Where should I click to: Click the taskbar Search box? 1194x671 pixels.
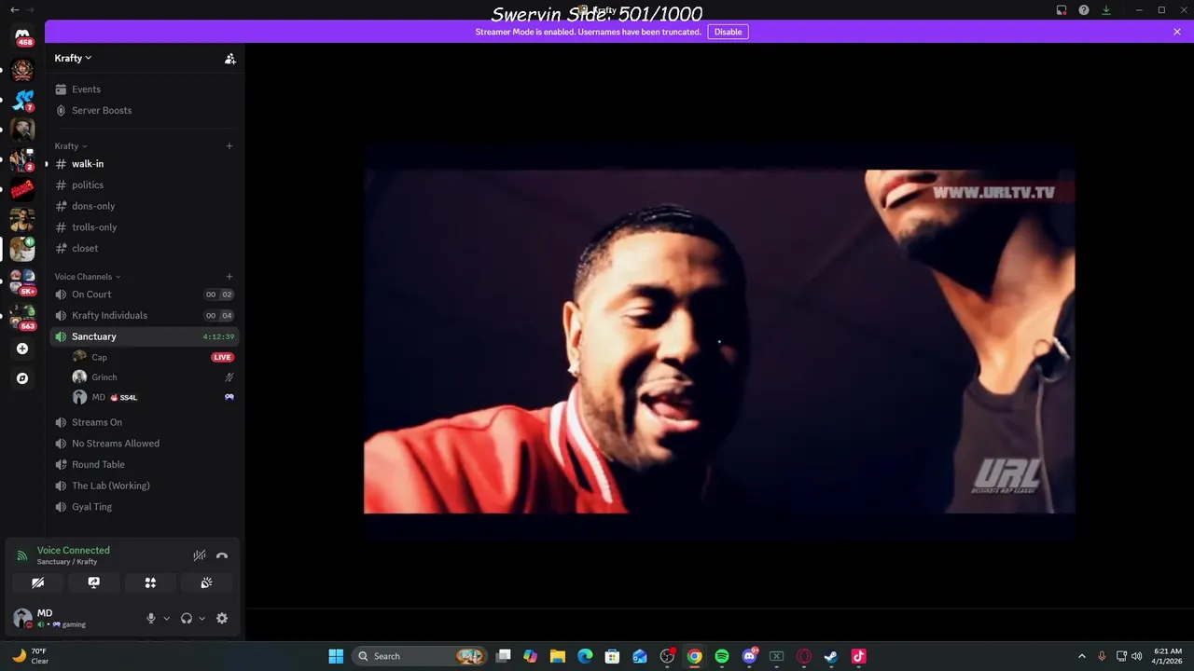point(422,656)
